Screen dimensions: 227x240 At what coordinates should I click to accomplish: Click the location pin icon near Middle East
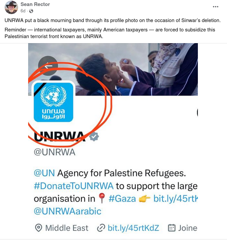pos(39,228)
